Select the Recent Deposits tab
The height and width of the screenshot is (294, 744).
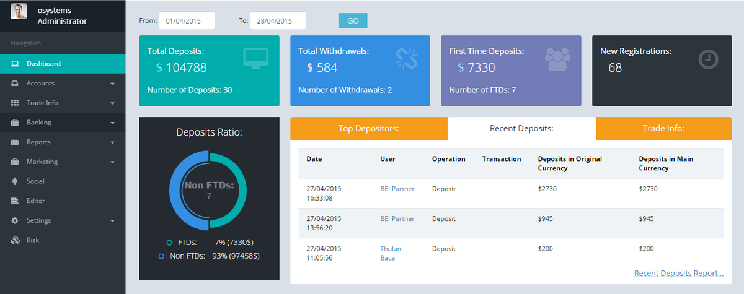521,129
